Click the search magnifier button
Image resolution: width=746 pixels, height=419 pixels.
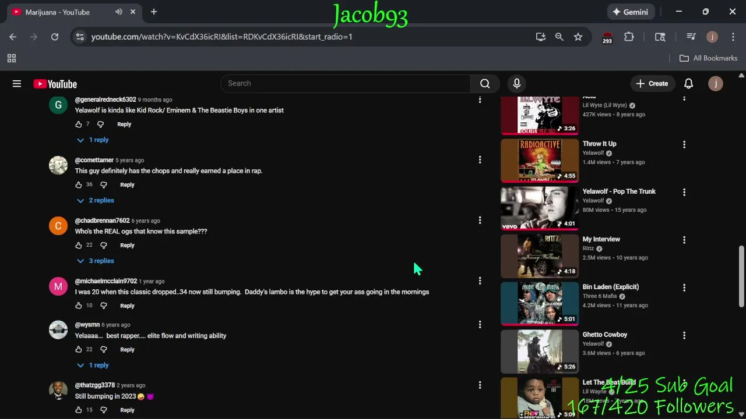coord(485,84)
